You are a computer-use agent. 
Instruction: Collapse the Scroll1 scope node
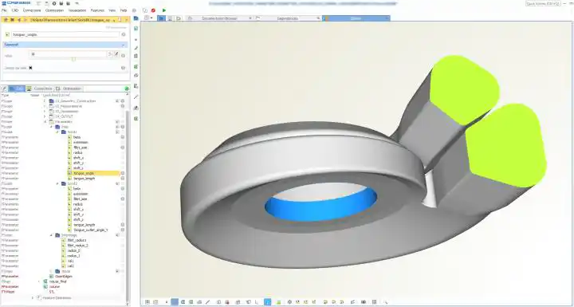(x=57, y=132)
